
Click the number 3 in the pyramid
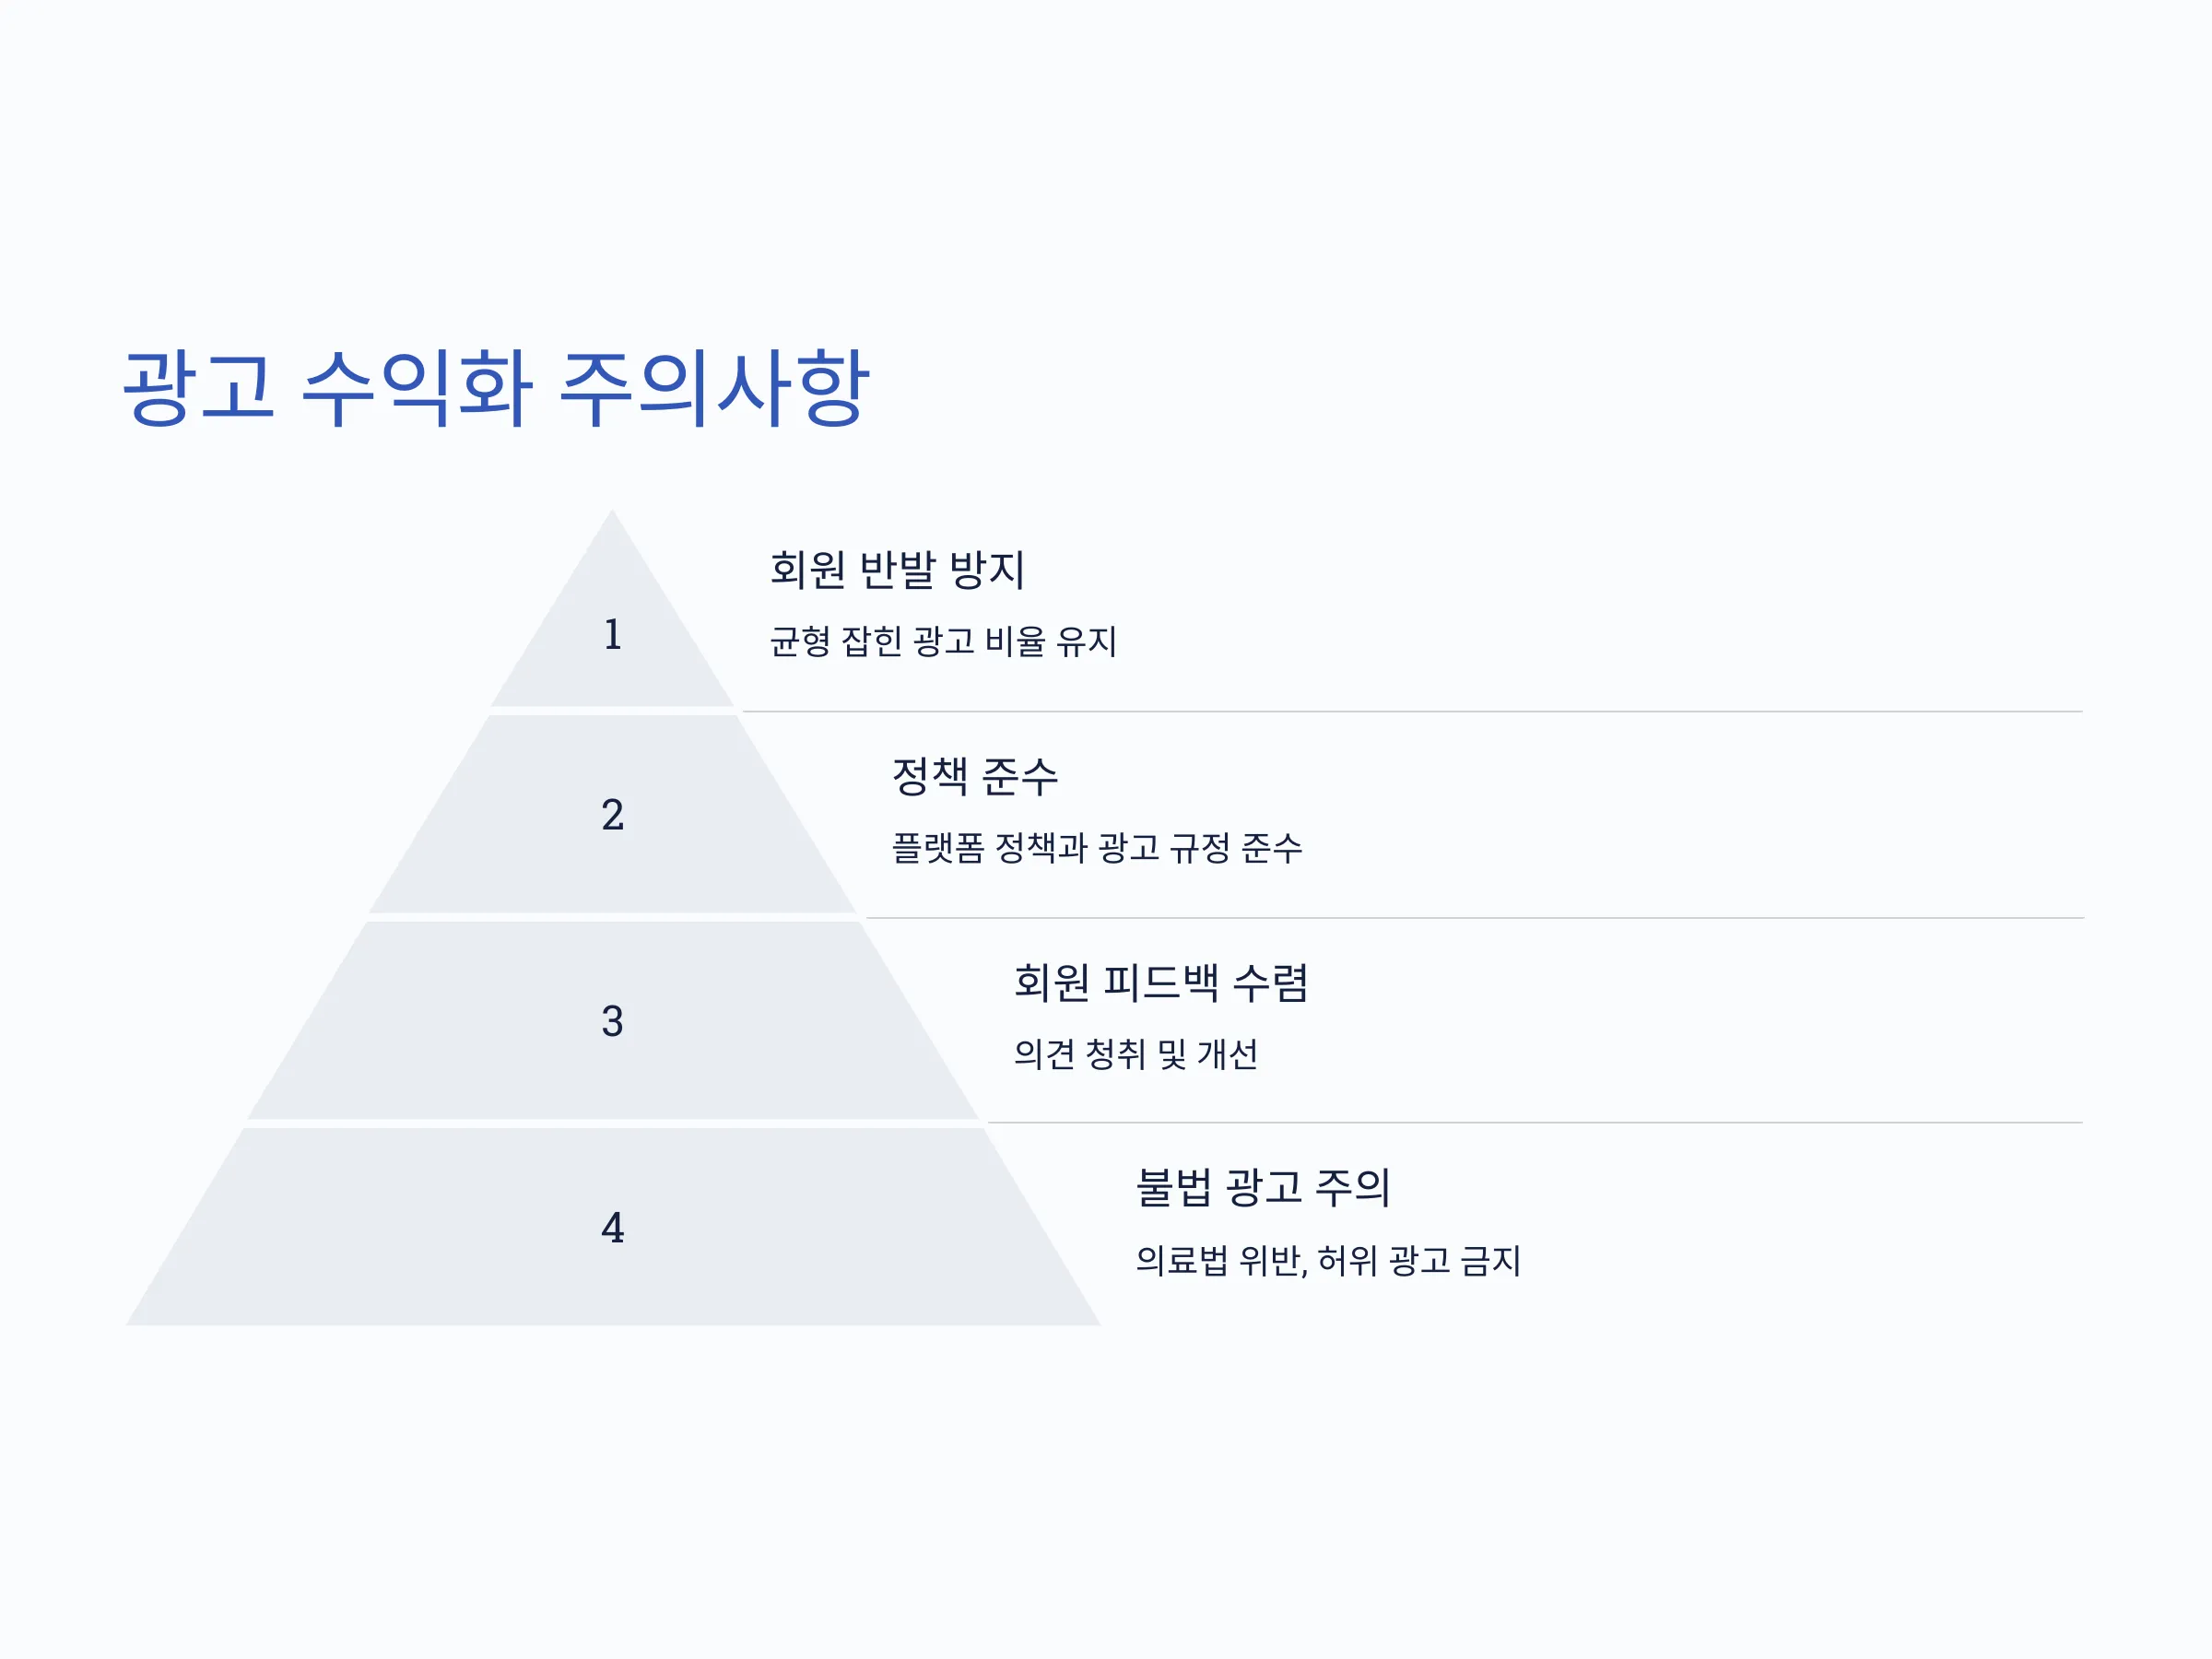click(612, 1021)
